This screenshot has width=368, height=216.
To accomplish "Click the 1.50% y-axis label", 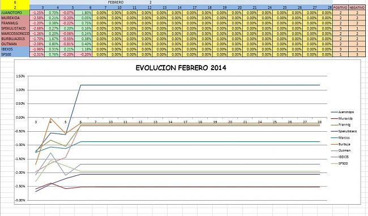I will [x=20, y=76].
